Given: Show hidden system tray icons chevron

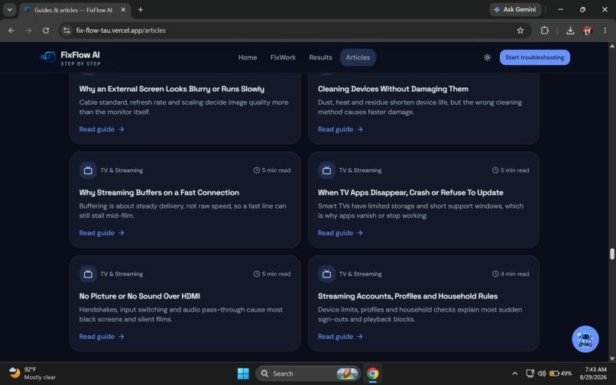Looking at the screenshot, I should point(514,374).
